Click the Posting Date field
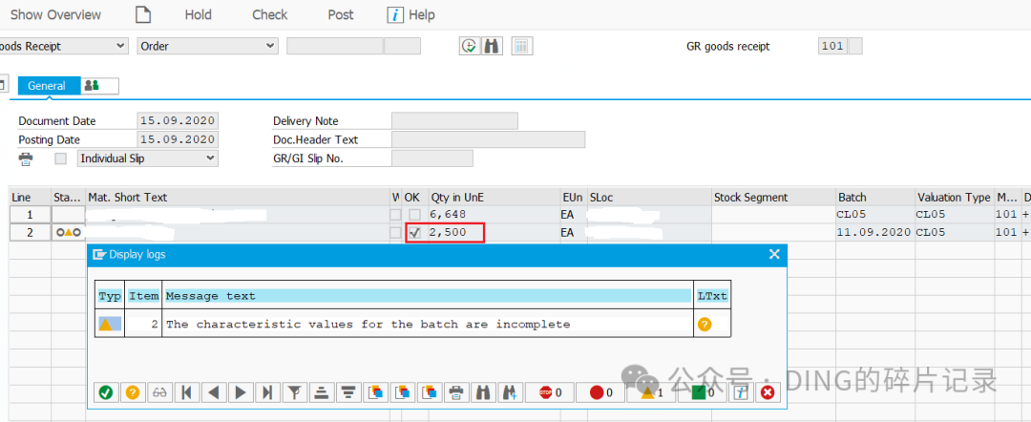The image size is (1031, 422). [x=178, y=139]
